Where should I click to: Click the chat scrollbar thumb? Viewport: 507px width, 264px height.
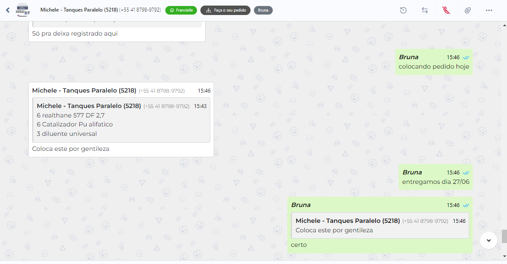[x=504, y=236]
